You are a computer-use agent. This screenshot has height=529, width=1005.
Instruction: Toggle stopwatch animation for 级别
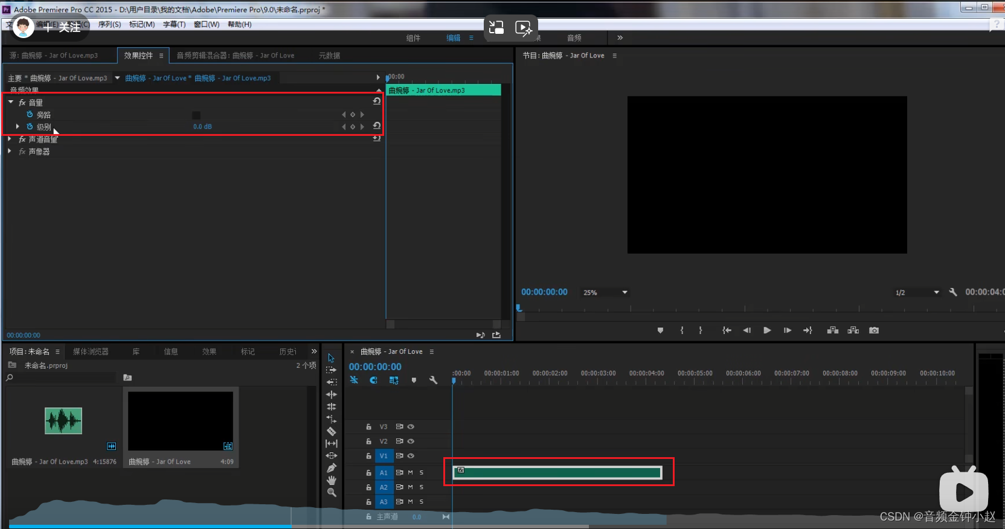point(30,126)
